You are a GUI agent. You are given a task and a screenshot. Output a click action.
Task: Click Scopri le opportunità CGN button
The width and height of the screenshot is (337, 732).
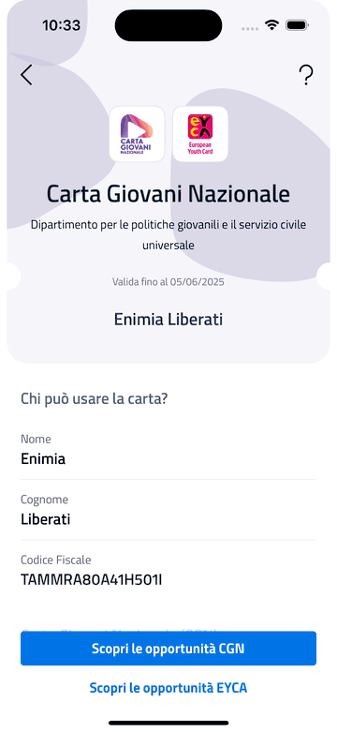(168, 649)
